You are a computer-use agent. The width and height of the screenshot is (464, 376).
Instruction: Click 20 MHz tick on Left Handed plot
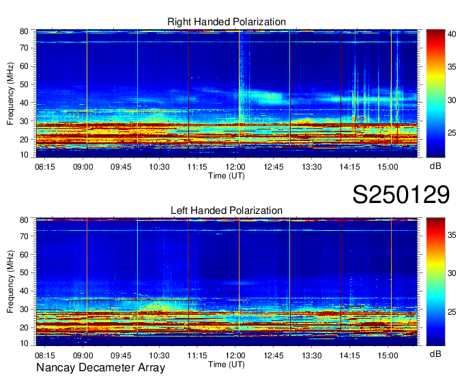[x=24, y=328]
